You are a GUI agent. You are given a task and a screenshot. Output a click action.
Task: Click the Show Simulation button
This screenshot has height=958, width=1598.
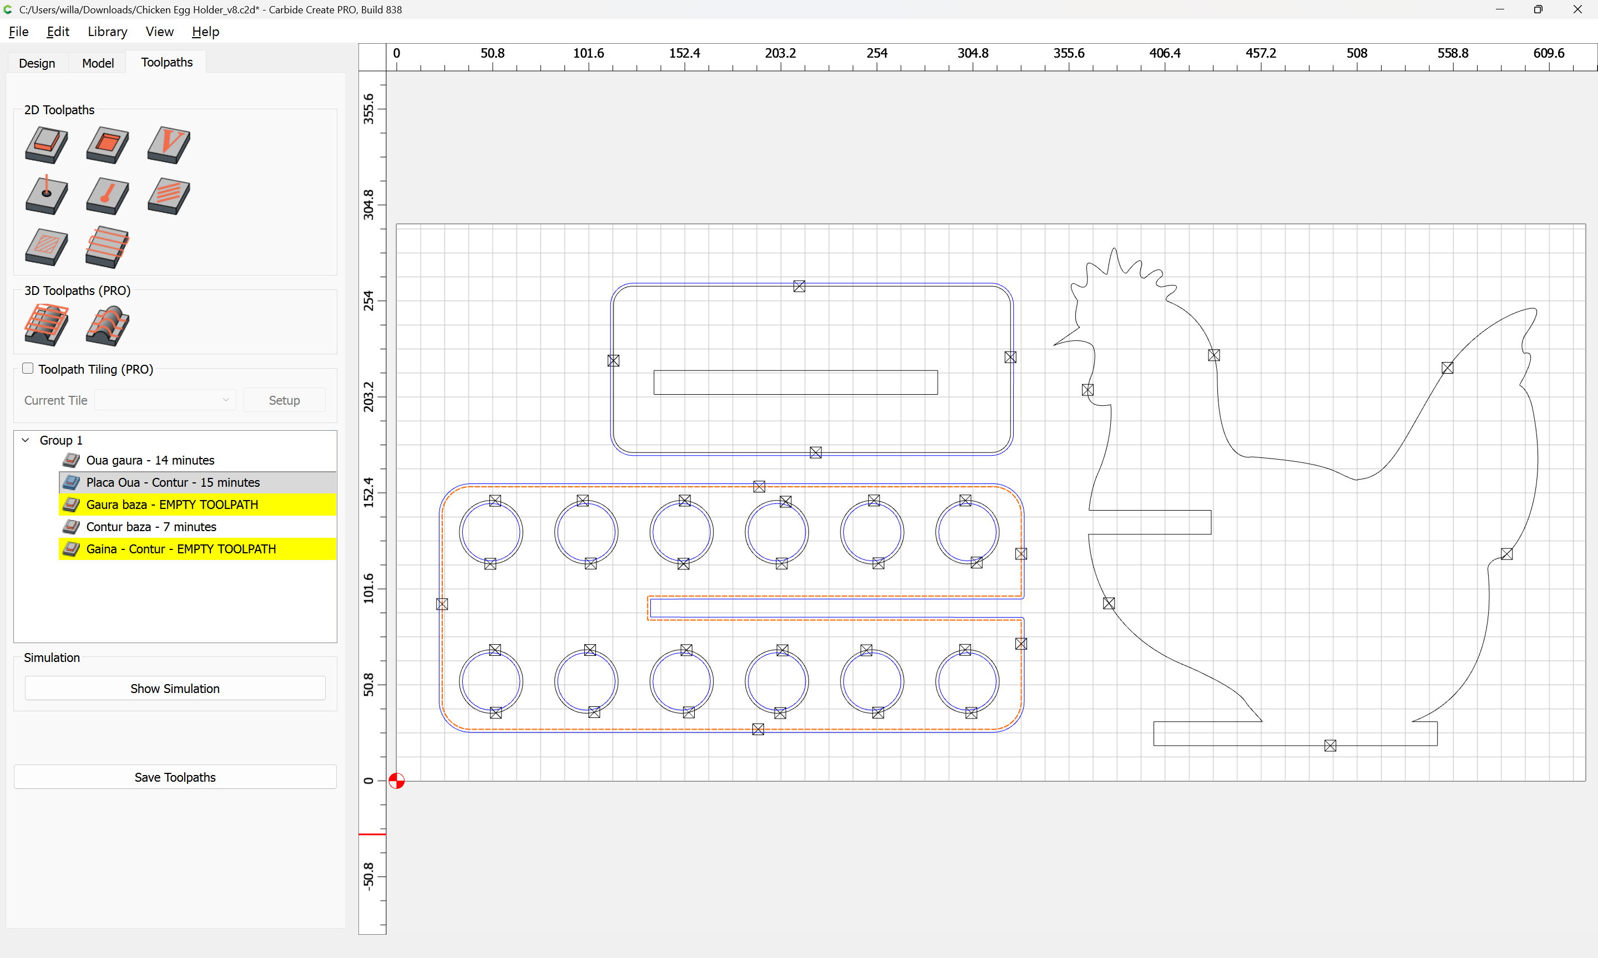(x=174, y=688)
